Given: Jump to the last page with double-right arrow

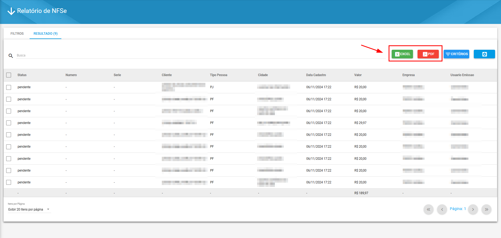Looking at the screenshot, I should pyautogui.click(x=486, y=209).
